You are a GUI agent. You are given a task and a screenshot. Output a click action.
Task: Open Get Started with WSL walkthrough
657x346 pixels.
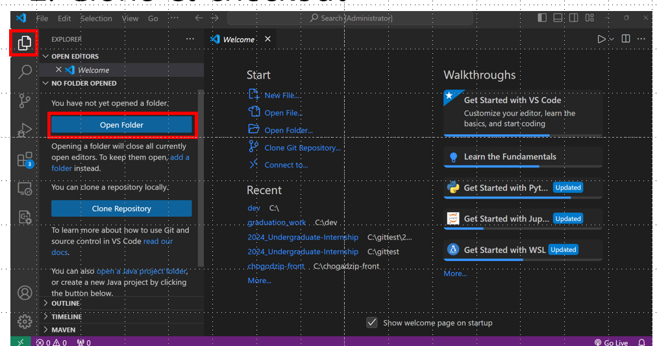tap(523, 250)
